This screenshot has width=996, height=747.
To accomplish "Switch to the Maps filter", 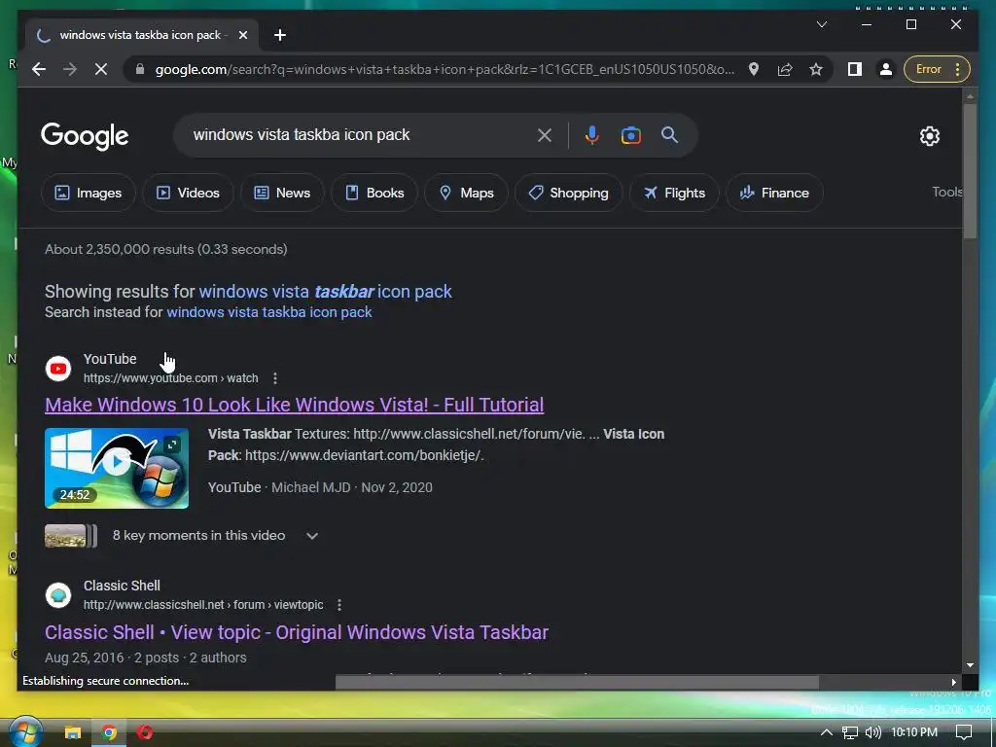I will pos(466,194).
